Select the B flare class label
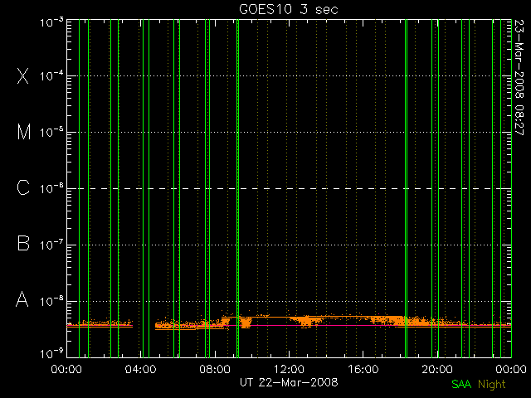 (23, 243)
